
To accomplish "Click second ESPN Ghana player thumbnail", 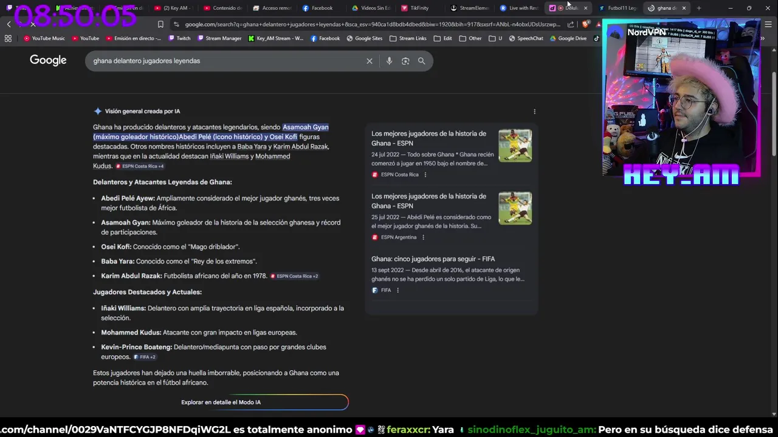I will pyautogui.click(x=515, y=208).
